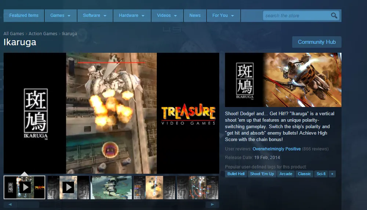Image resolution: width=367 pixels, height=210 pixels.
Task: Play the first trailer thumbnail
Action: pyautogui.click(x=25, y=187)
